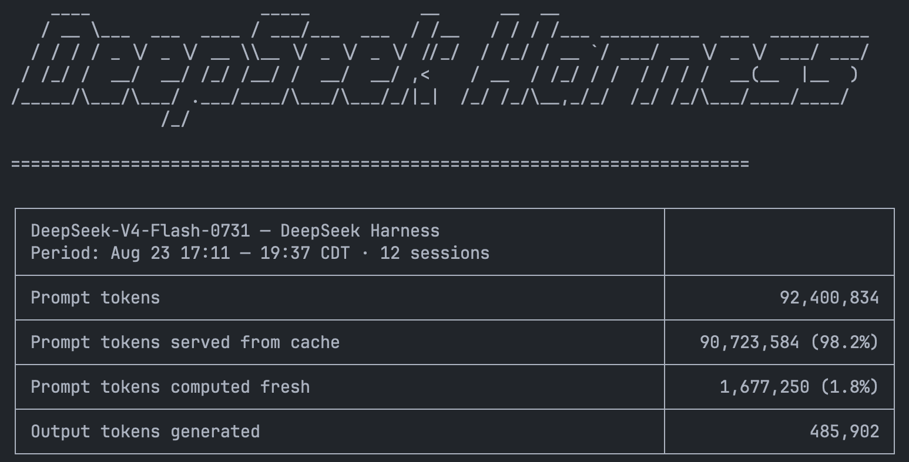Viewport: 909px width, 462px height.
Task: Click the 485,902 output tokens value
Action: 844,431
